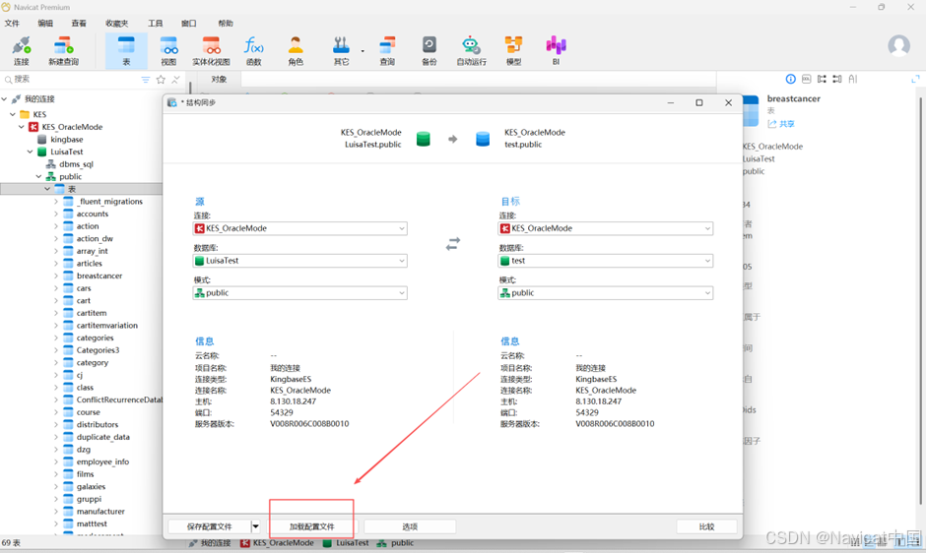Click the Backup (备份) toolbar icon
This screenshot has height=553, width=926.
[x=429, y=51]
